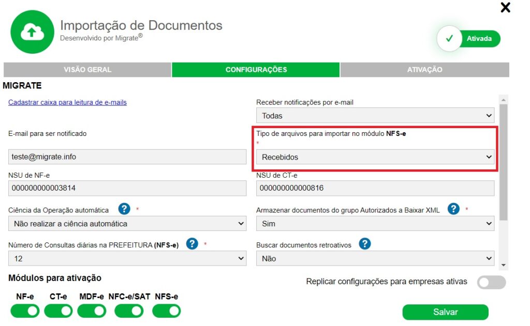Toggle the NFS-e module switch
The width and height of the screenshot is (530, 326).
coord(167,311)
